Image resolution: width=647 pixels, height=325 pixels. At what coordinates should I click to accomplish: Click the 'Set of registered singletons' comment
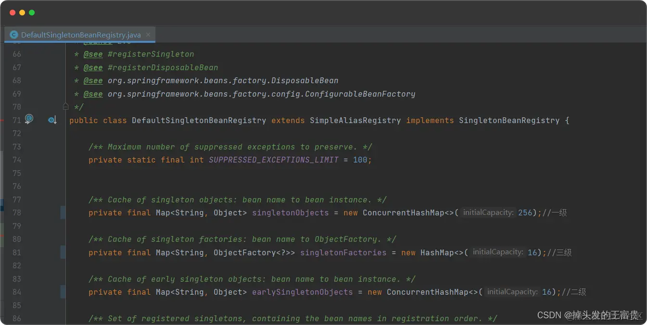click(293, 318)
